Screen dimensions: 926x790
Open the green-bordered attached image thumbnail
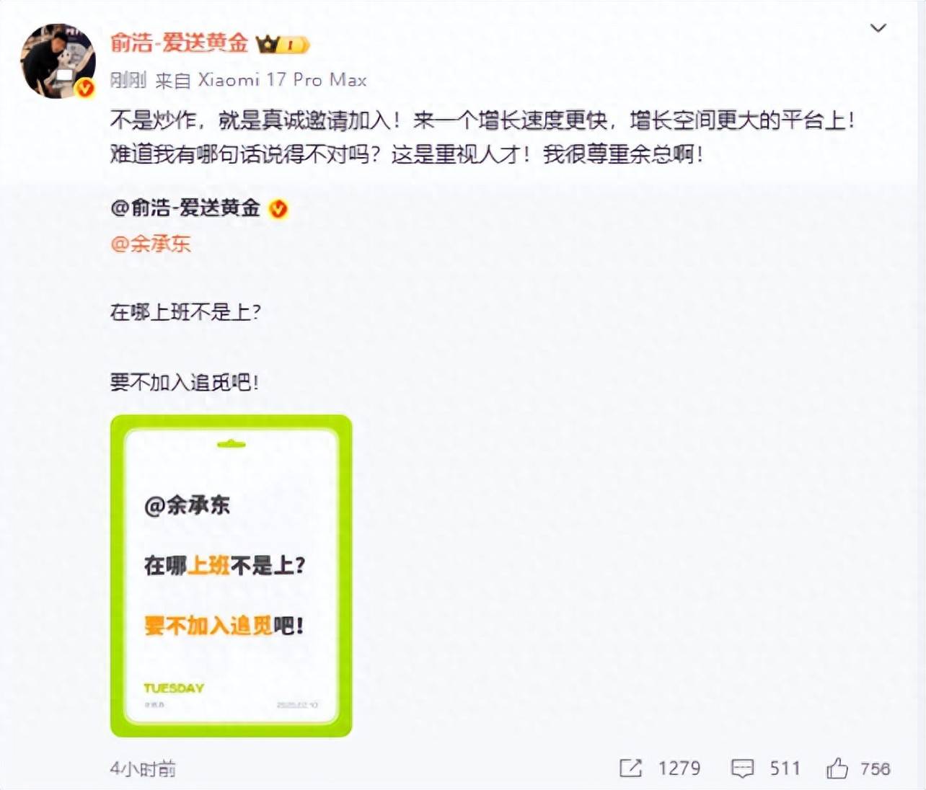point(231,576)
